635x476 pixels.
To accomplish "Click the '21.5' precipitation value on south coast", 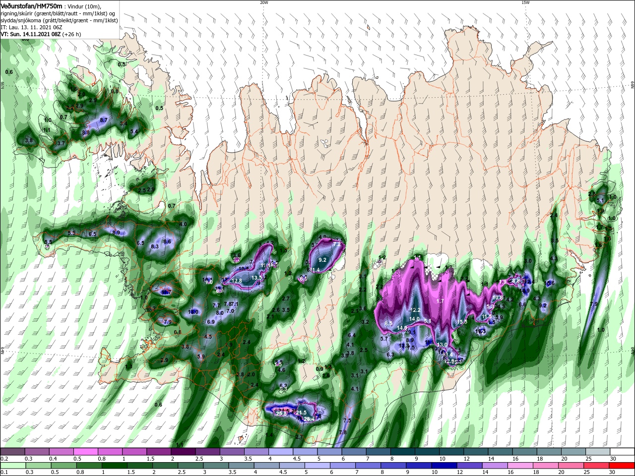I will (x=301, y=413).
